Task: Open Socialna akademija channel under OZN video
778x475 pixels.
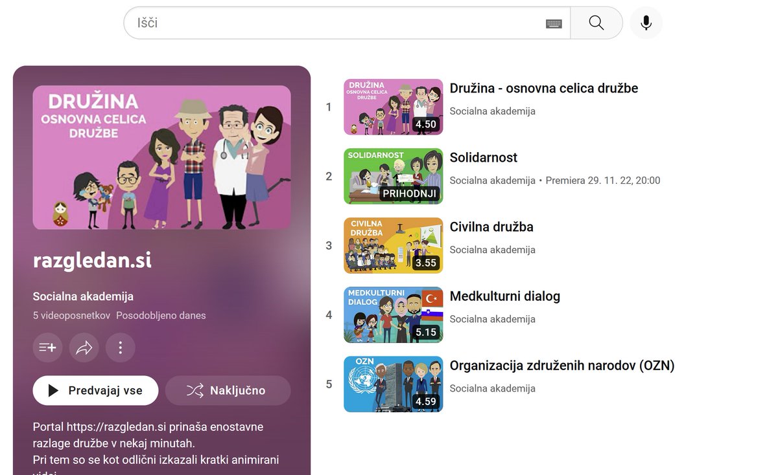Action: click(x=493, y=388)
